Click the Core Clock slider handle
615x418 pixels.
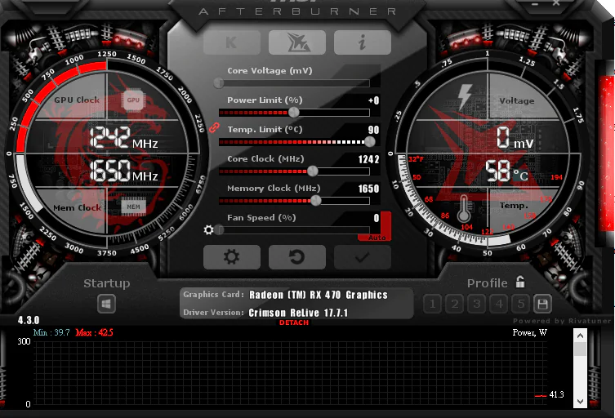point(313,171)
